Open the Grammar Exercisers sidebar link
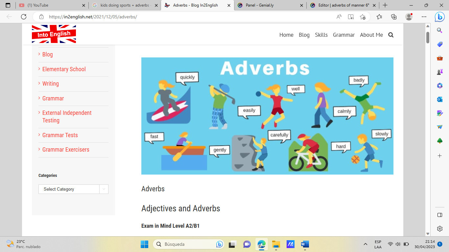This screenshot has height=252, width=449. click(x=66, y=150)
